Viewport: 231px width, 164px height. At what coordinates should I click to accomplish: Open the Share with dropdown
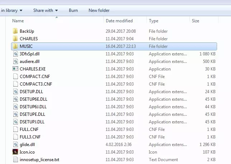pyautogui.click(x=46, y=10)
